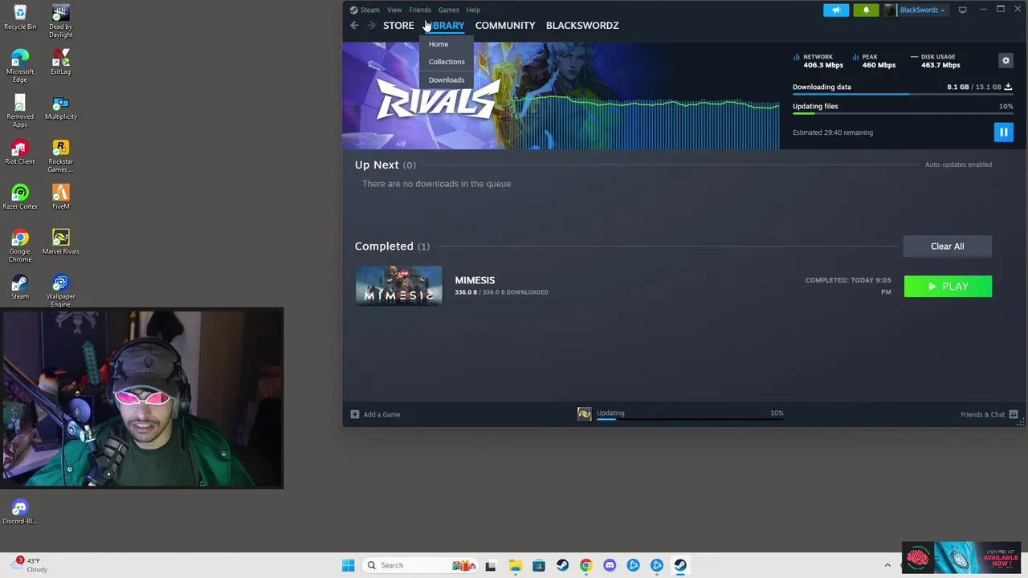Image resolution: width=1028 pixels, height=578 pixels.
Task: Select Collections in Library submenu
Action: (447, 62)
